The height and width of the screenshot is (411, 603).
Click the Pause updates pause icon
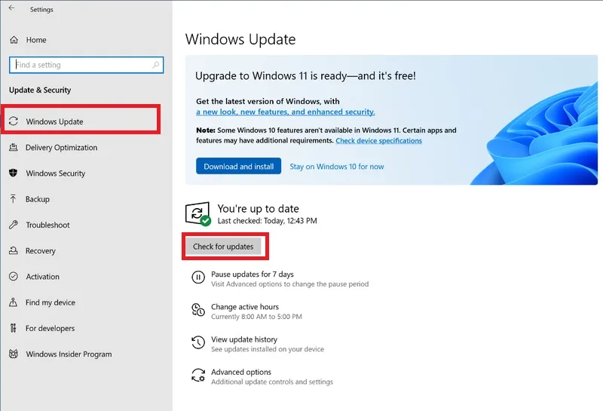pos(198,277)
